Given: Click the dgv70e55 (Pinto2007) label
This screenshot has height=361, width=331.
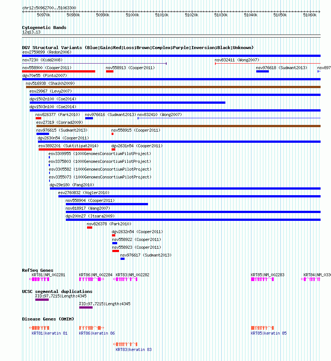Looking at the screenshot, I should 45,75.
